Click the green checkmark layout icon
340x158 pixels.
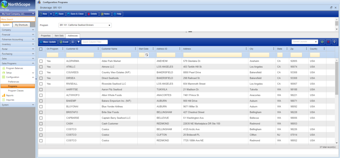[322, 42]
